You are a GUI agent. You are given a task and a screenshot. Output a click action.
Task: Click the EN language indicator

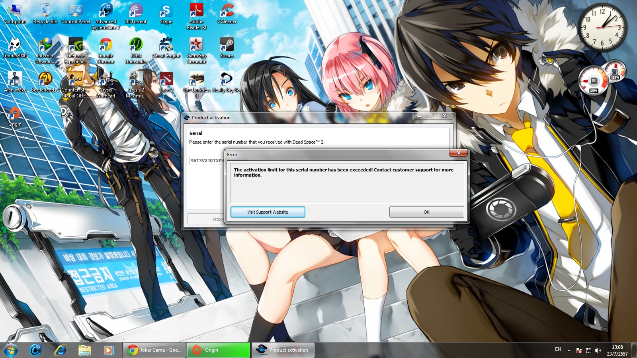(x=558, y=349)
